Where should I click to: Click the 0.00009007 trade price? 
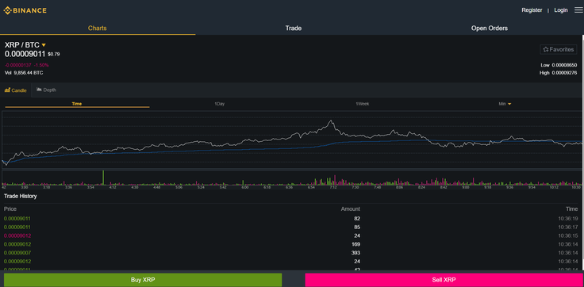click(17, 253)
